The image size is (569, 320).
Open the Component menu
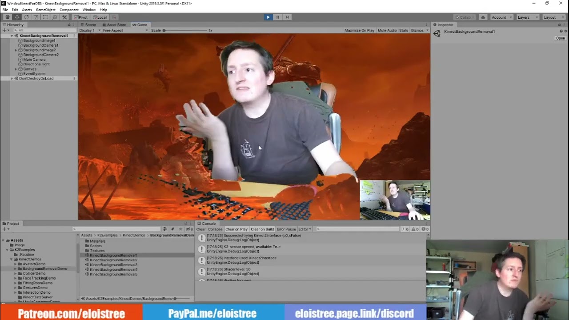click(69, 10)
